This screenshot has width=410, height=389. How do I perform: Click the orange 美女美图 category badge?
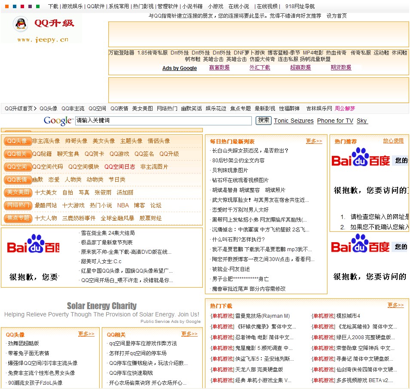[18, 192]
